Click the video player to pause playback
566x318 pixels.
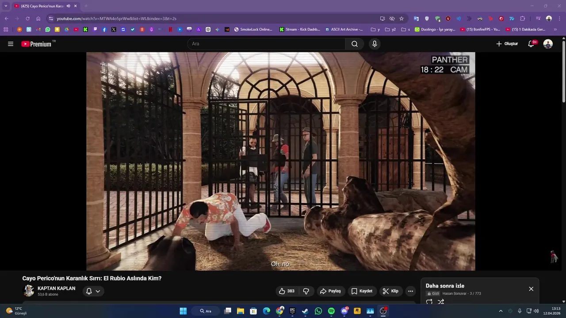coord(280,161)
